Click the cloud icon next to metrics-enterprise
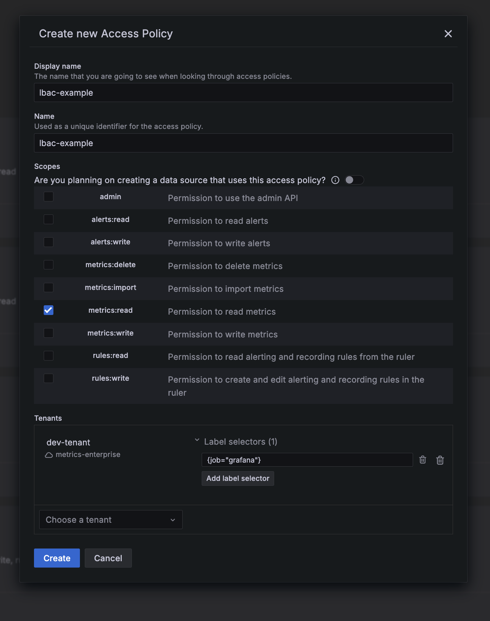The image size is (490, 621). pyautogui.click(x=49, y=455)
